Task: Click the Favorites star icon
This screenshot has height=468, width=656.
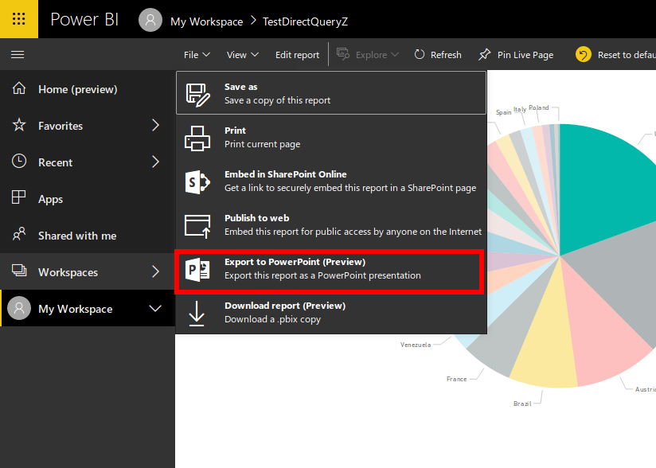Action: (x=19, y=126)
